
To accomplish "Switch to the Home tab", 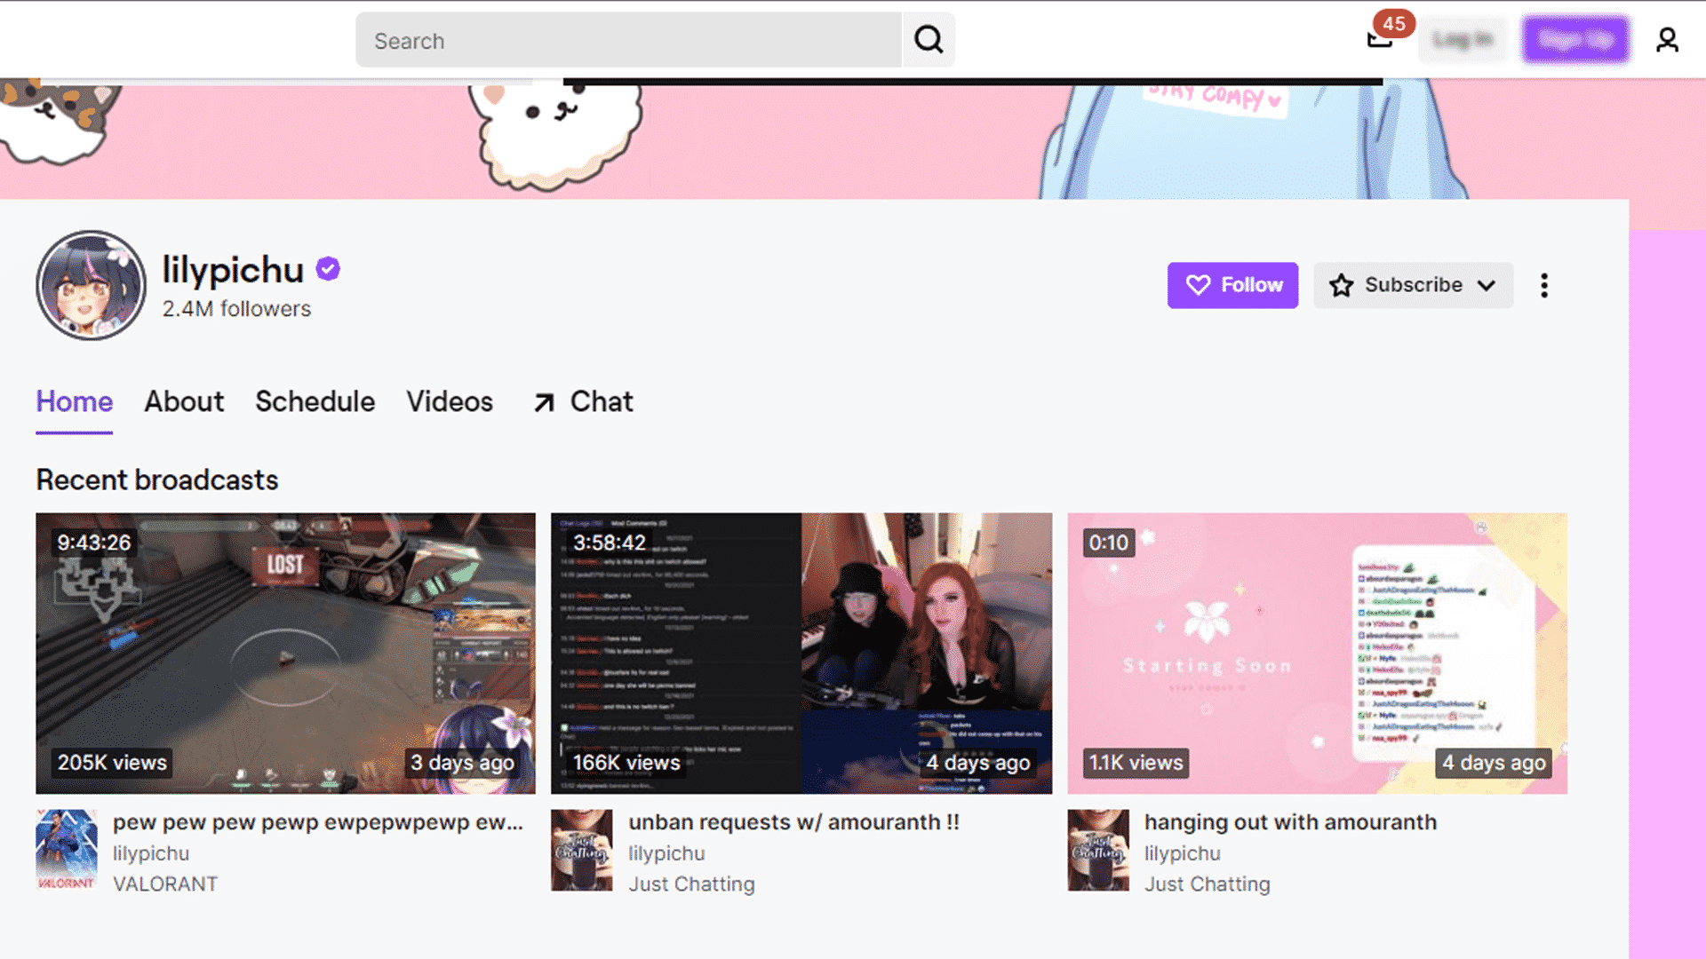I will tap(75, 402).
